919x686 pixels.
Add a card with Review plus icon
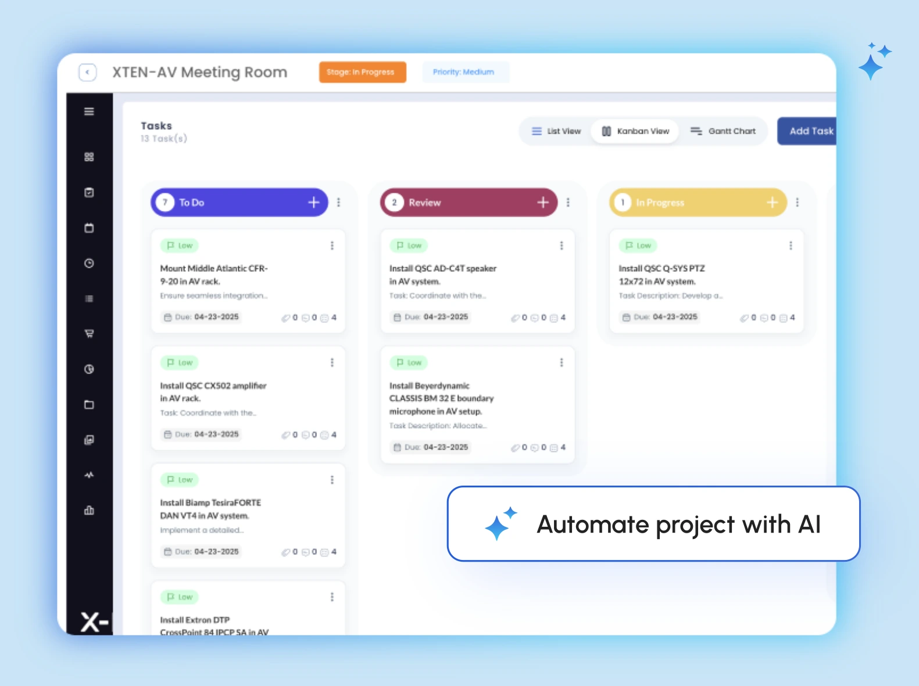(x=543, y=202)
